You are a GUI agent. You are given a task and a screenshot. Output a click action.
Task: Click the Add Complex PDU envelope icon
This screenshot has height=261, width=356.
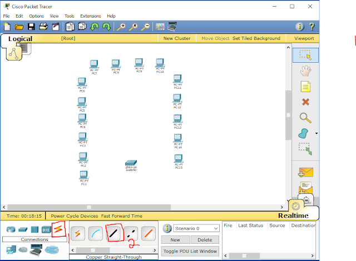[305, 188]
